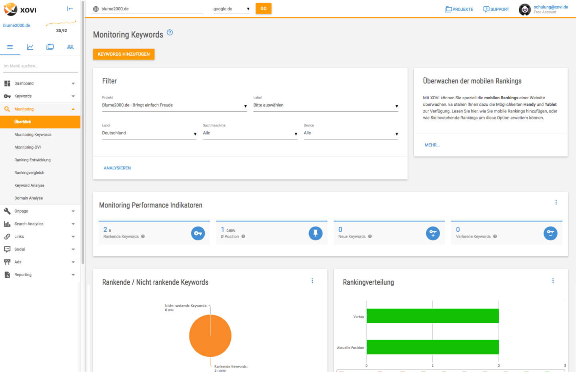
Task: Open the hamburger list menu tab
Action: 10,47
